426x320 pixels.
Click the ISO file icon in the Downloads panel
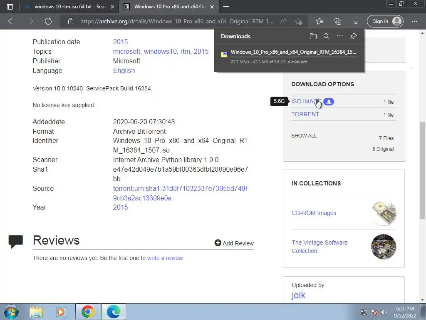[x=224, y=54]
